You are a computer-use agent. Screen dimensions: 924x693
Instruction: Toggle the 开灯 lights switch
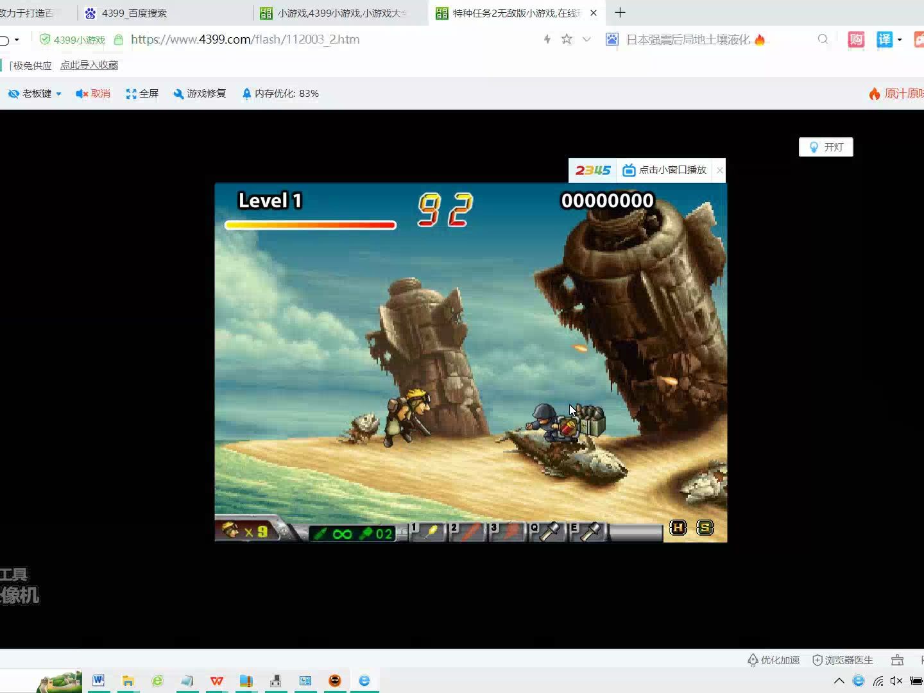[826, 147]
